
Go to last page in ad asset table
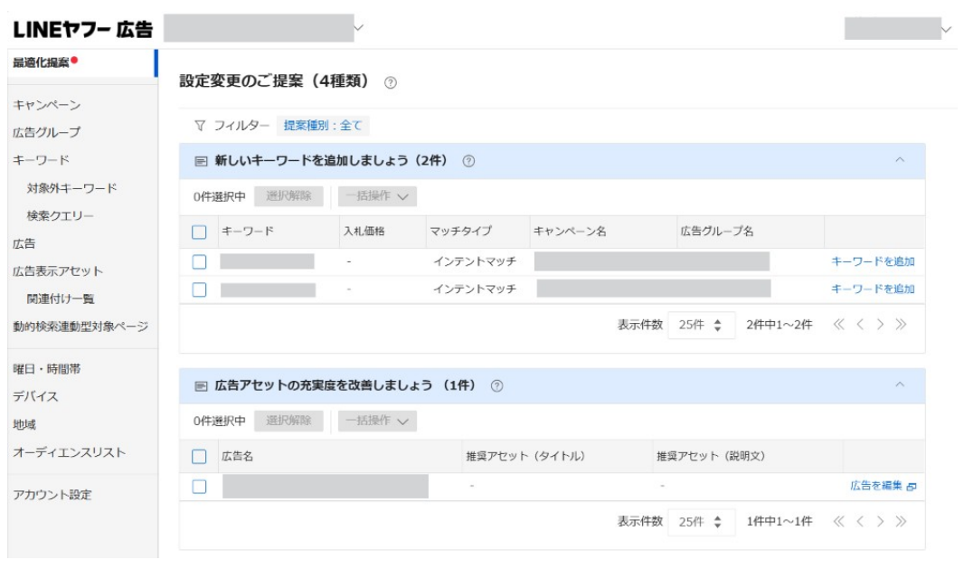[x=901, y=522]
